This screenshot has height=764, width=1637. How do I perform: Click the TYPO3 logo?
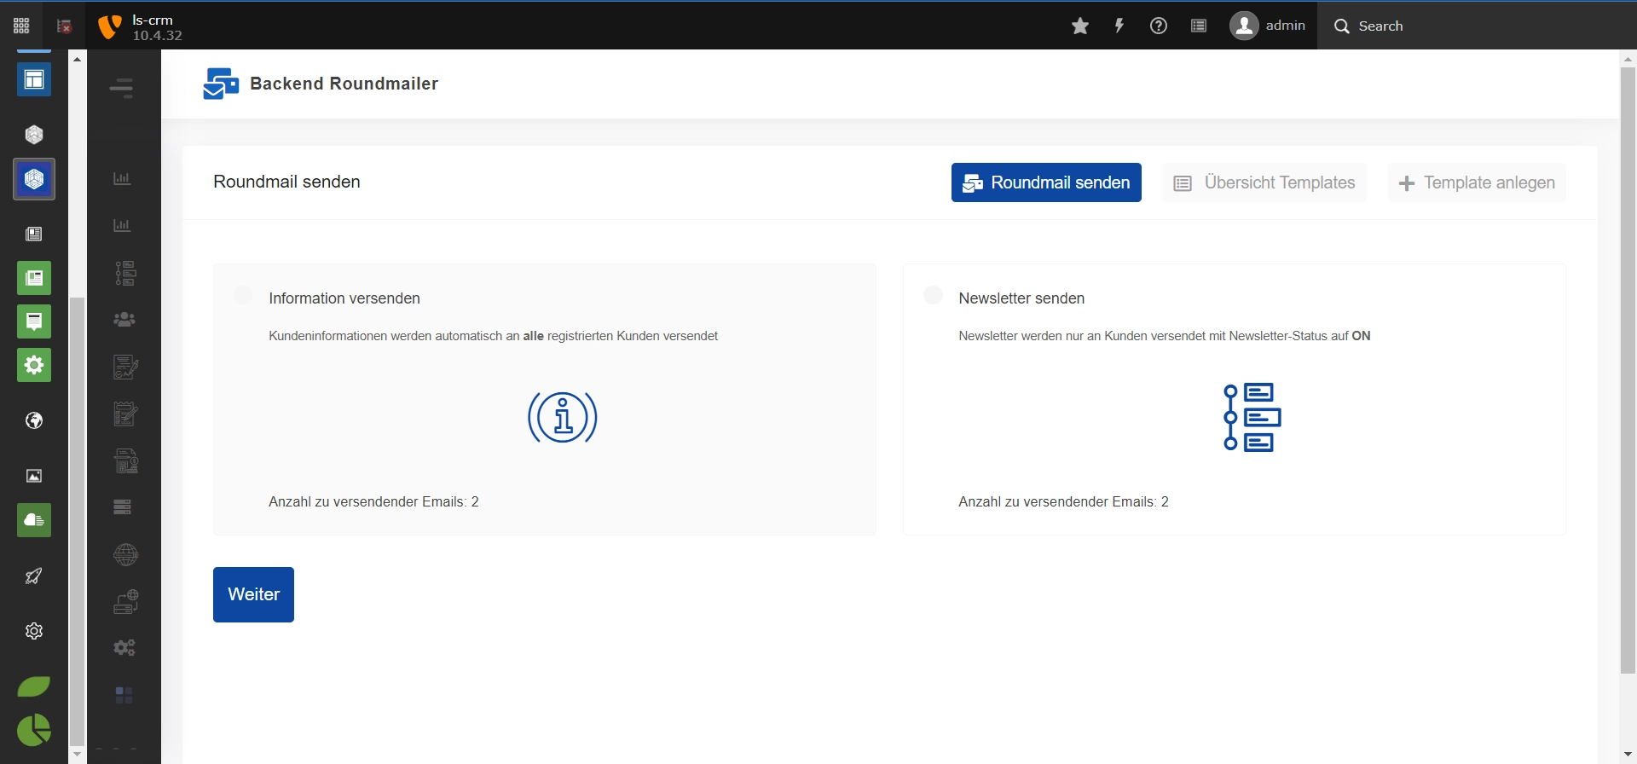point(110,26)
